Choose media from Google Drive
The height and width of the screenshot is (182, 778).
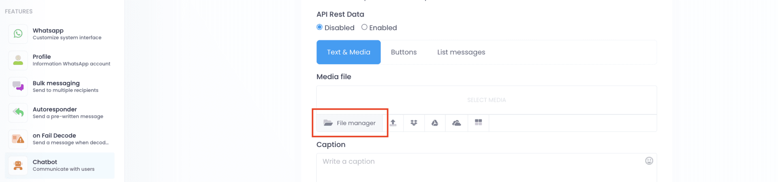tap(435, 123)
